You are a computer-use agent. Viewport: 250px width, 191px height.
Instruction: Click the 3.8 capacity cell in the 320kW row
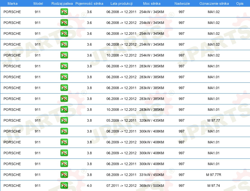[x=89, y=120]
